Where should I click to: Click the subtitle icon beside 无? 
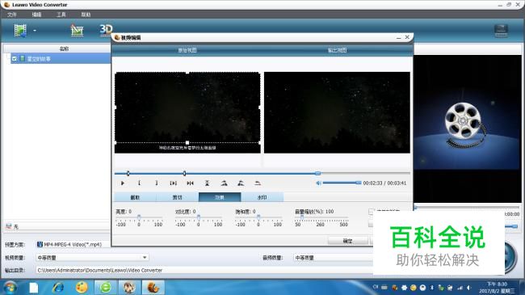pyautogui.click(x=9, y=226)
